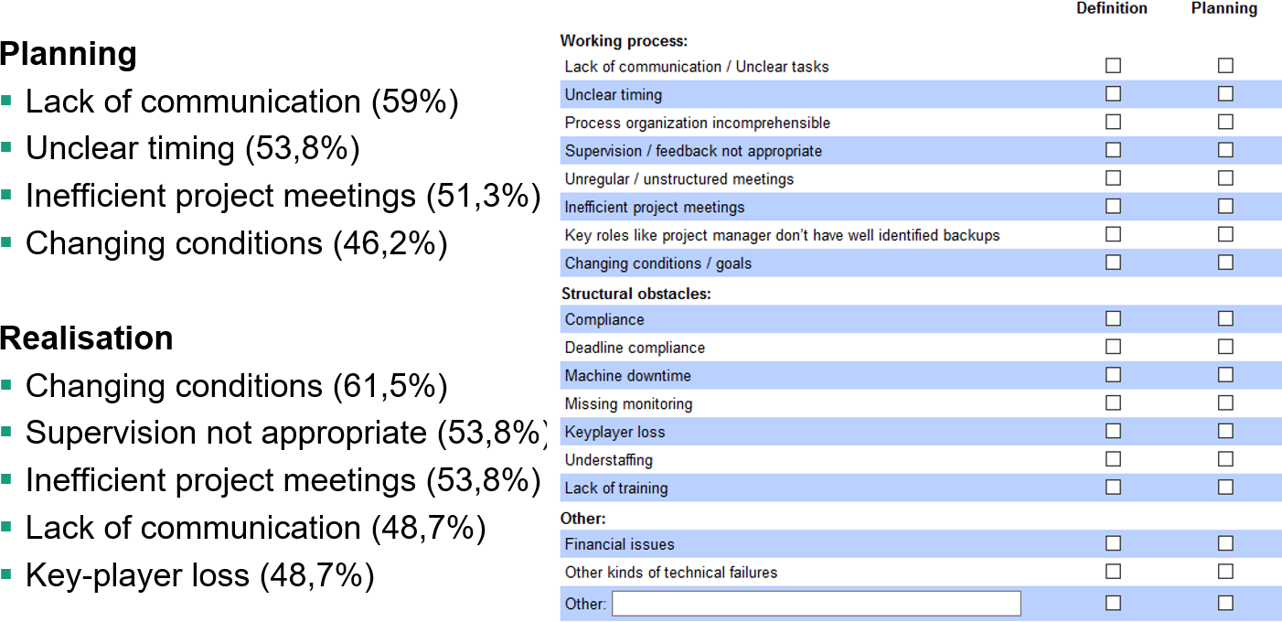Check Planning box for Lack of training
The width and height of the screenshot is (1282, 622).
pyautogui.click(x=1225, y=487)
